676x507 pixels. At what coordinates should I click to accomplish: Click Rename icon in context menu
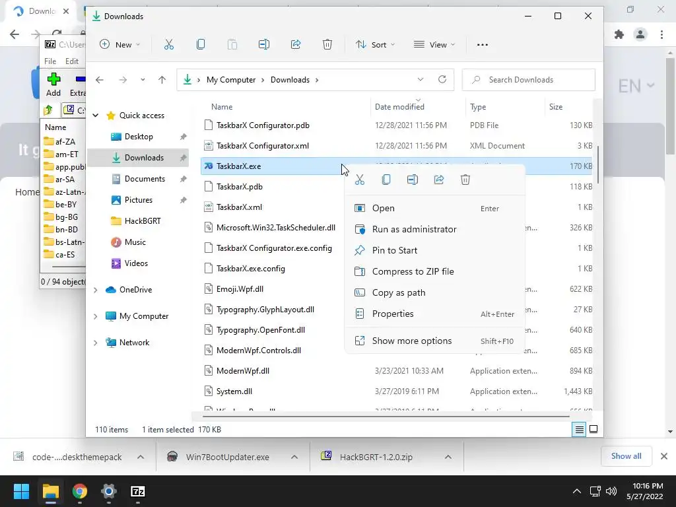413,180
